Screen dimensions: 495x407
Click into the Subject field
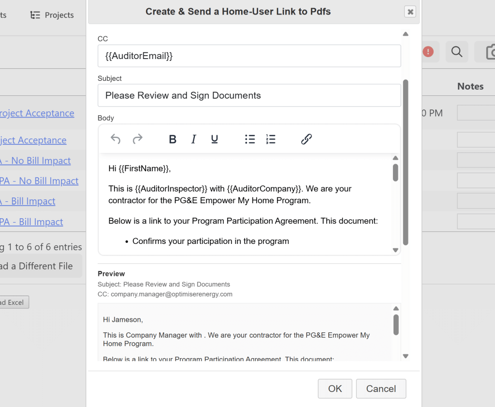pos(249,95)
